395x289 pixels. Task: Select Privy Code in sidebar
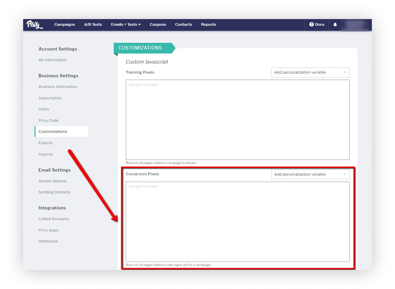[x=48, y=121]
